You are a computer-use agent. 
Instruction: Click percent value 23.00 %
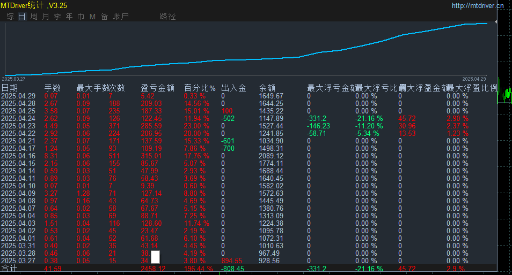(196, 126)
